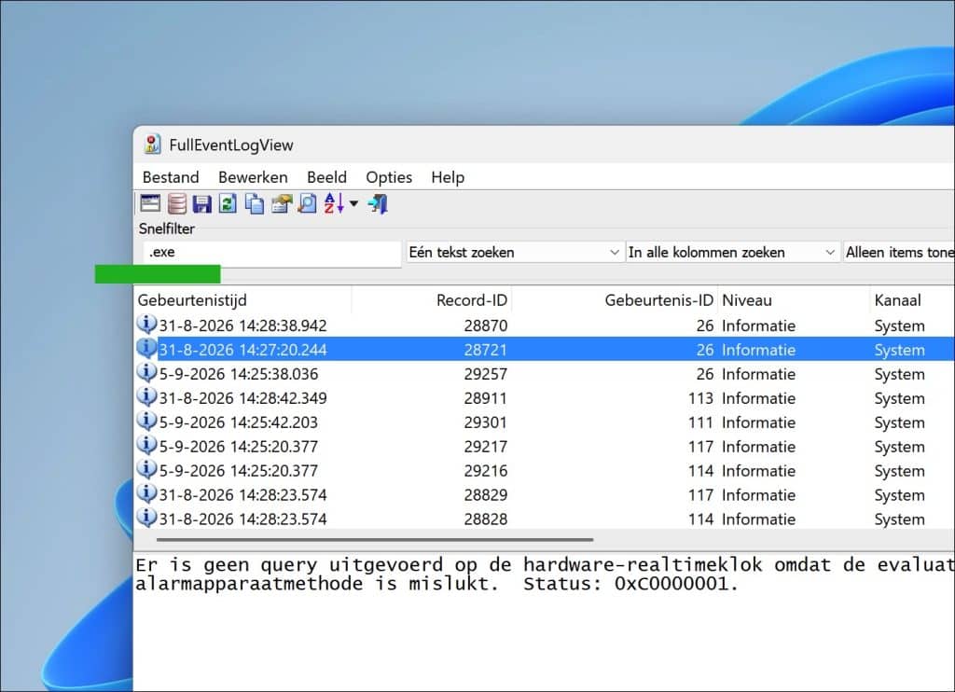Screen dimensions: 955x692
Task: Click the info icon of record 28721
Action: 146,349
